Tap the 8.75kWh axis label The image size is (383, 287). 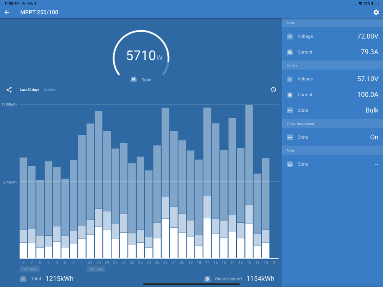pyautogui.click(x=10, y=182)
